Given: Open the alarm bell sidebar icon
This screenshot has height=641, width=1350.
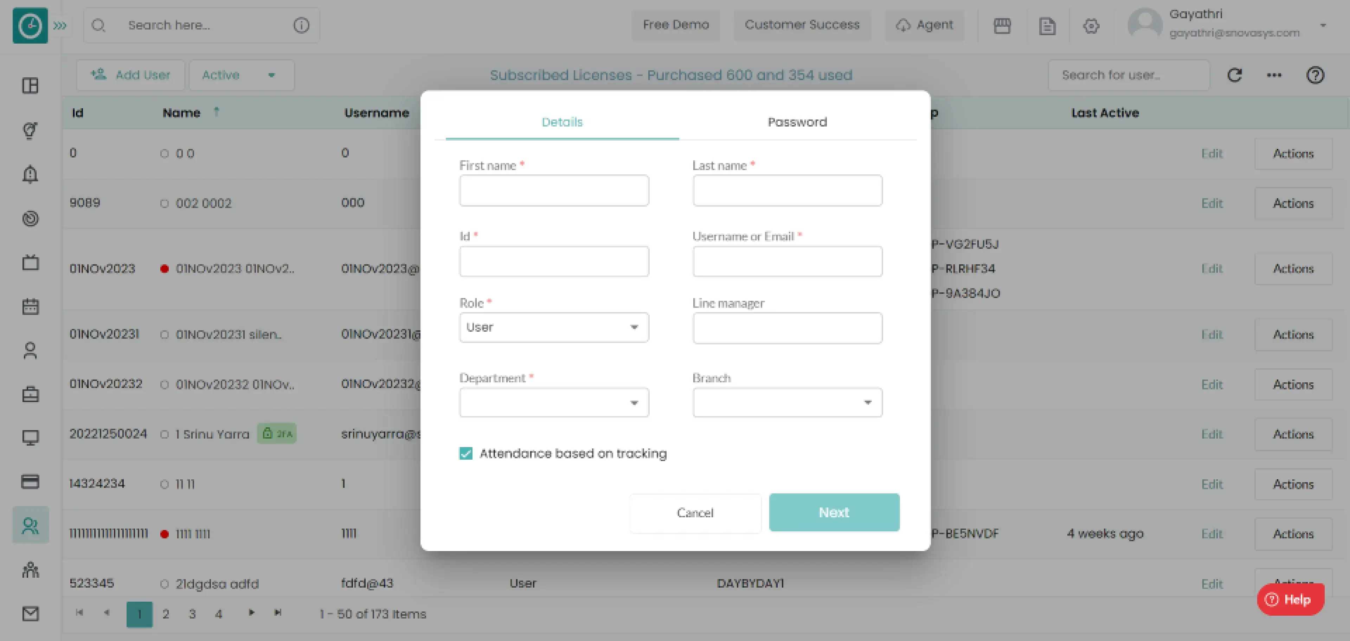Looking at the screenshot, I should point(30,174).
